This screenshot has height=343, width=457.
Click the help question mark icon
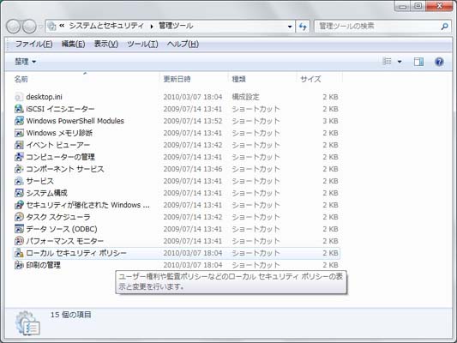click(439, 62)
